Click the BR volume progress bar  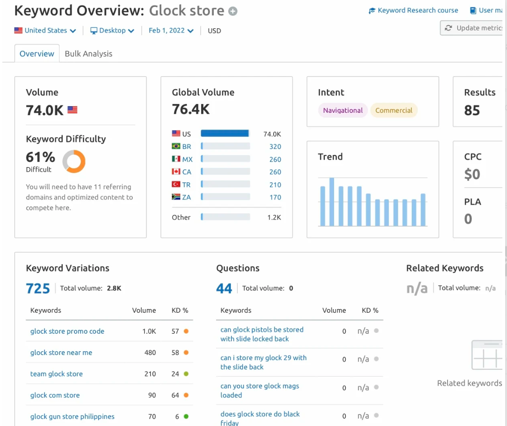pyautogui.click(x=225, y=146)
